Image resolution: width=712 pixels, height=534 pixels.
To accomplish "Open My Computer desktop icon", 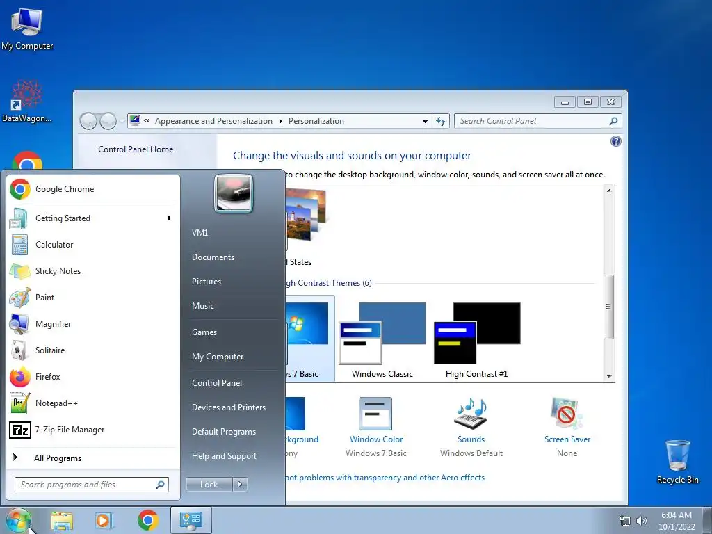I will 27,29.
